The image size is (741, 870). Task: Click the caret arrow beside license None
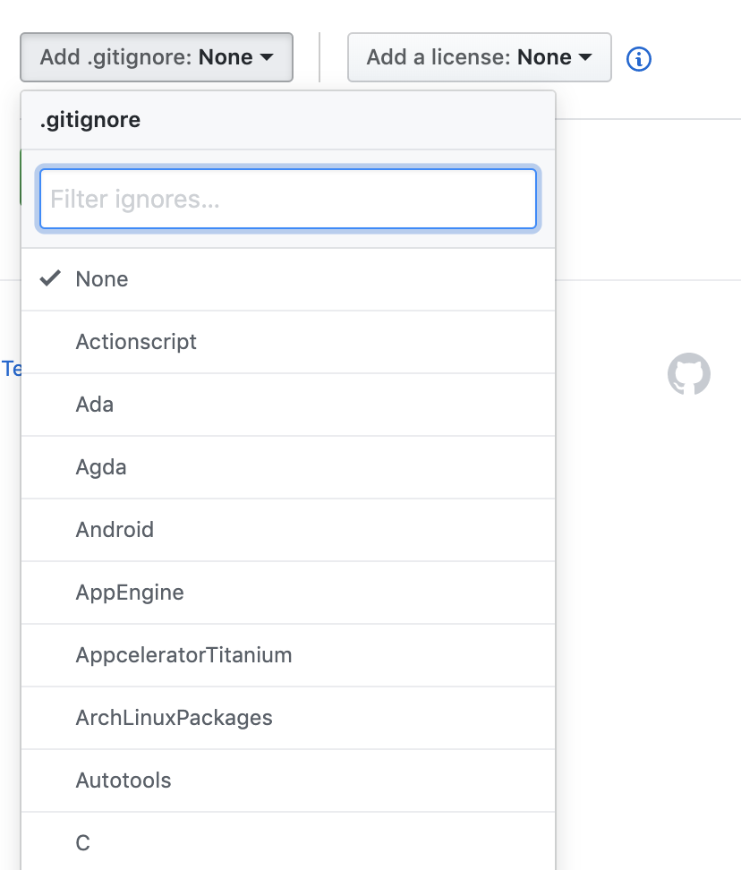pyautogui.click(x=585, y=57)
